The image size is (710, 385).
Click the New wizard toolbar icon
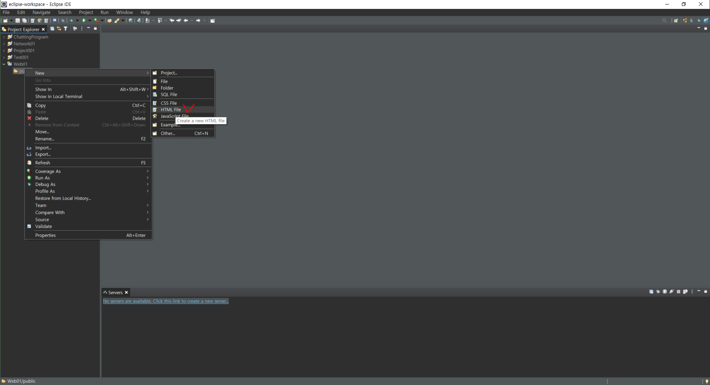coord(6,21)
